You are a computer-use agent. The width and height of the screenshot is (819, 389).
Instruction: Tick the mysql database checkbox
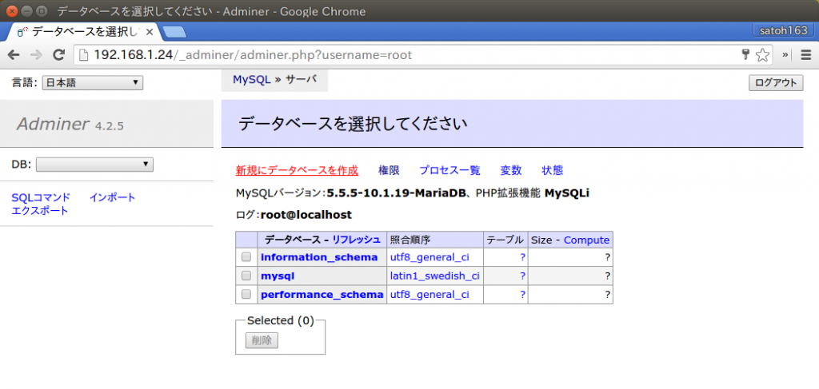click(x=246, y=276)
